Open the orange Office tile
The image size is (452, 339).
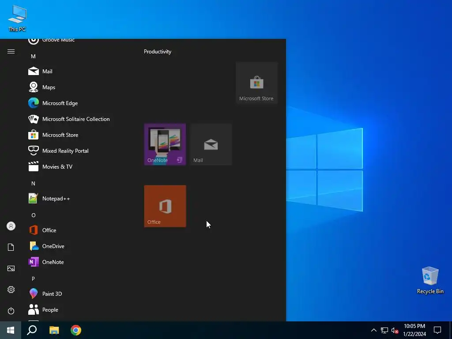tap(165, 206)
